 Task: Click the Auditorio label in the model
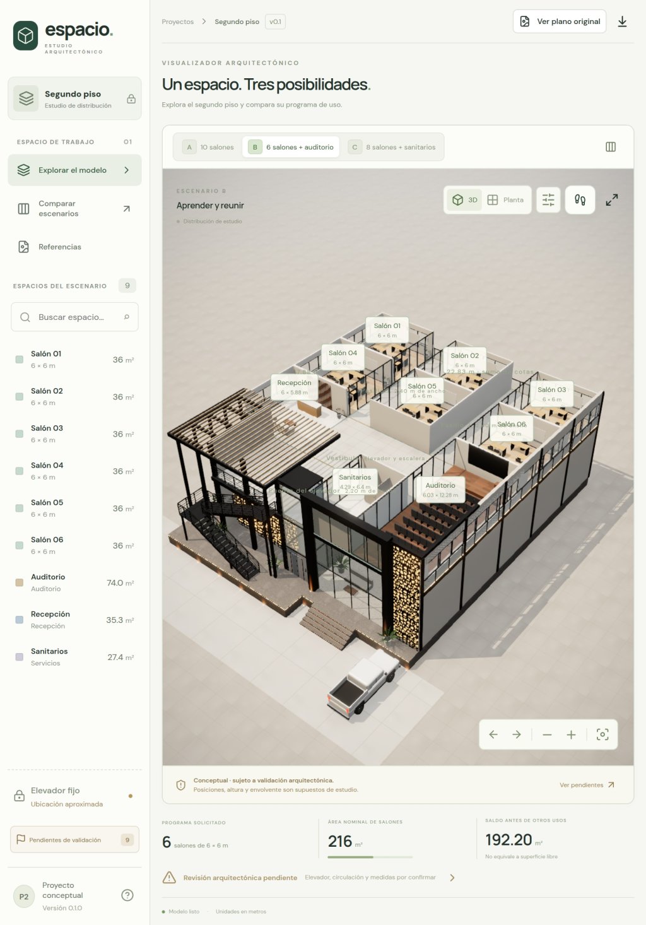pyautogui.click(x=440, y=490)
